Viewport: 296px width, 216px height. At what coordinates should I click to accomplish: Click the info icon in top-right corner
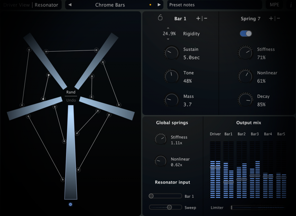point(291,5)
